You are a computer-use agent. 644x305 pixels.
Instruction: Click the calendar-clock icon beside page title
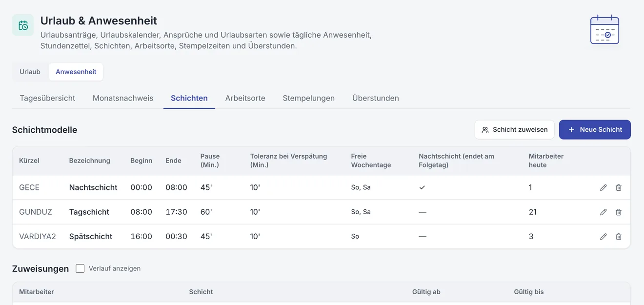[23, 25]
